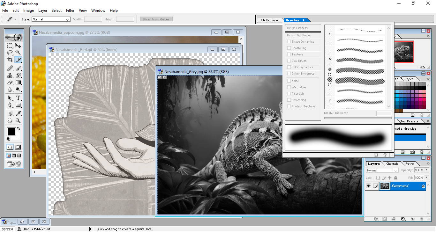Open the Filter menu
The height and width of the screenshot is (232, 436).
70,11
